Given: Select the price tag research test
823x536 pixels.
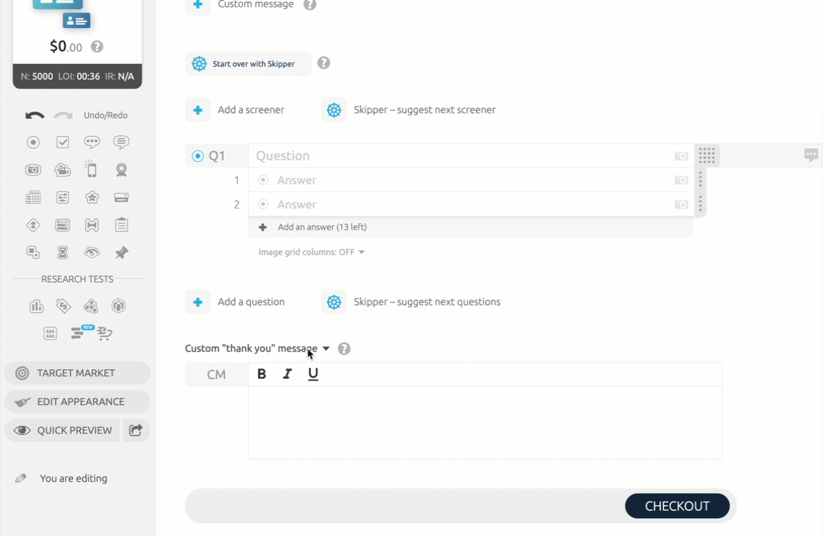Looking at the screenshot, I should tap(64, 307).
